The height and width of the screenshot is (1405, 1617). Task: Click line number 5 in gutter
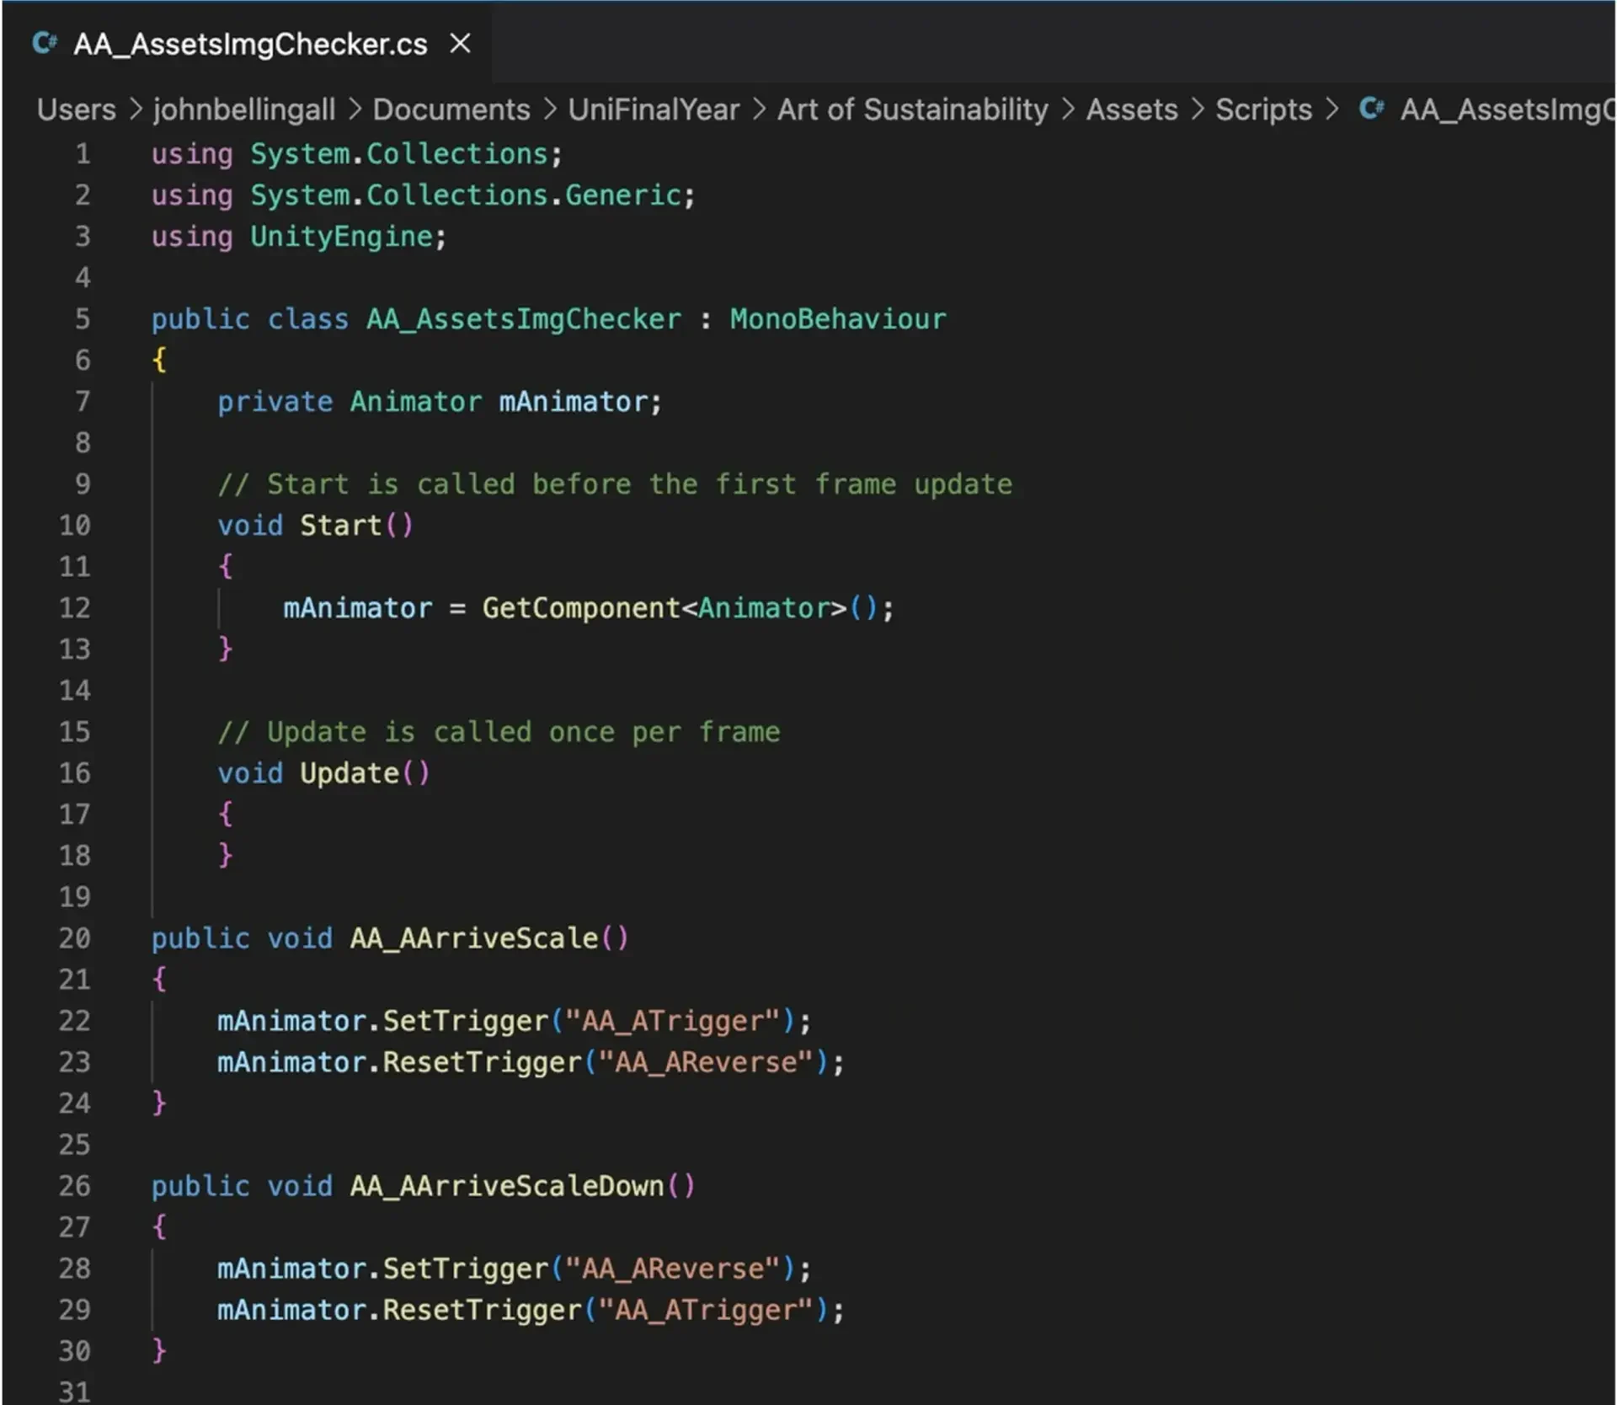click(82, 319)
